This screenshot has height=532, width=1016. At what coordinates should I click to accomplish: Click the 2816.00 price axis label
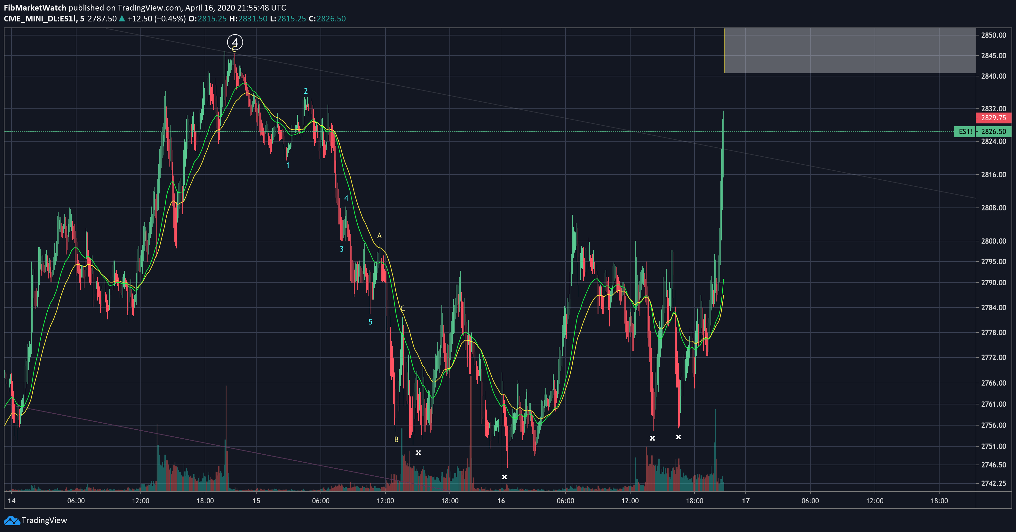(x=994, y=174)
